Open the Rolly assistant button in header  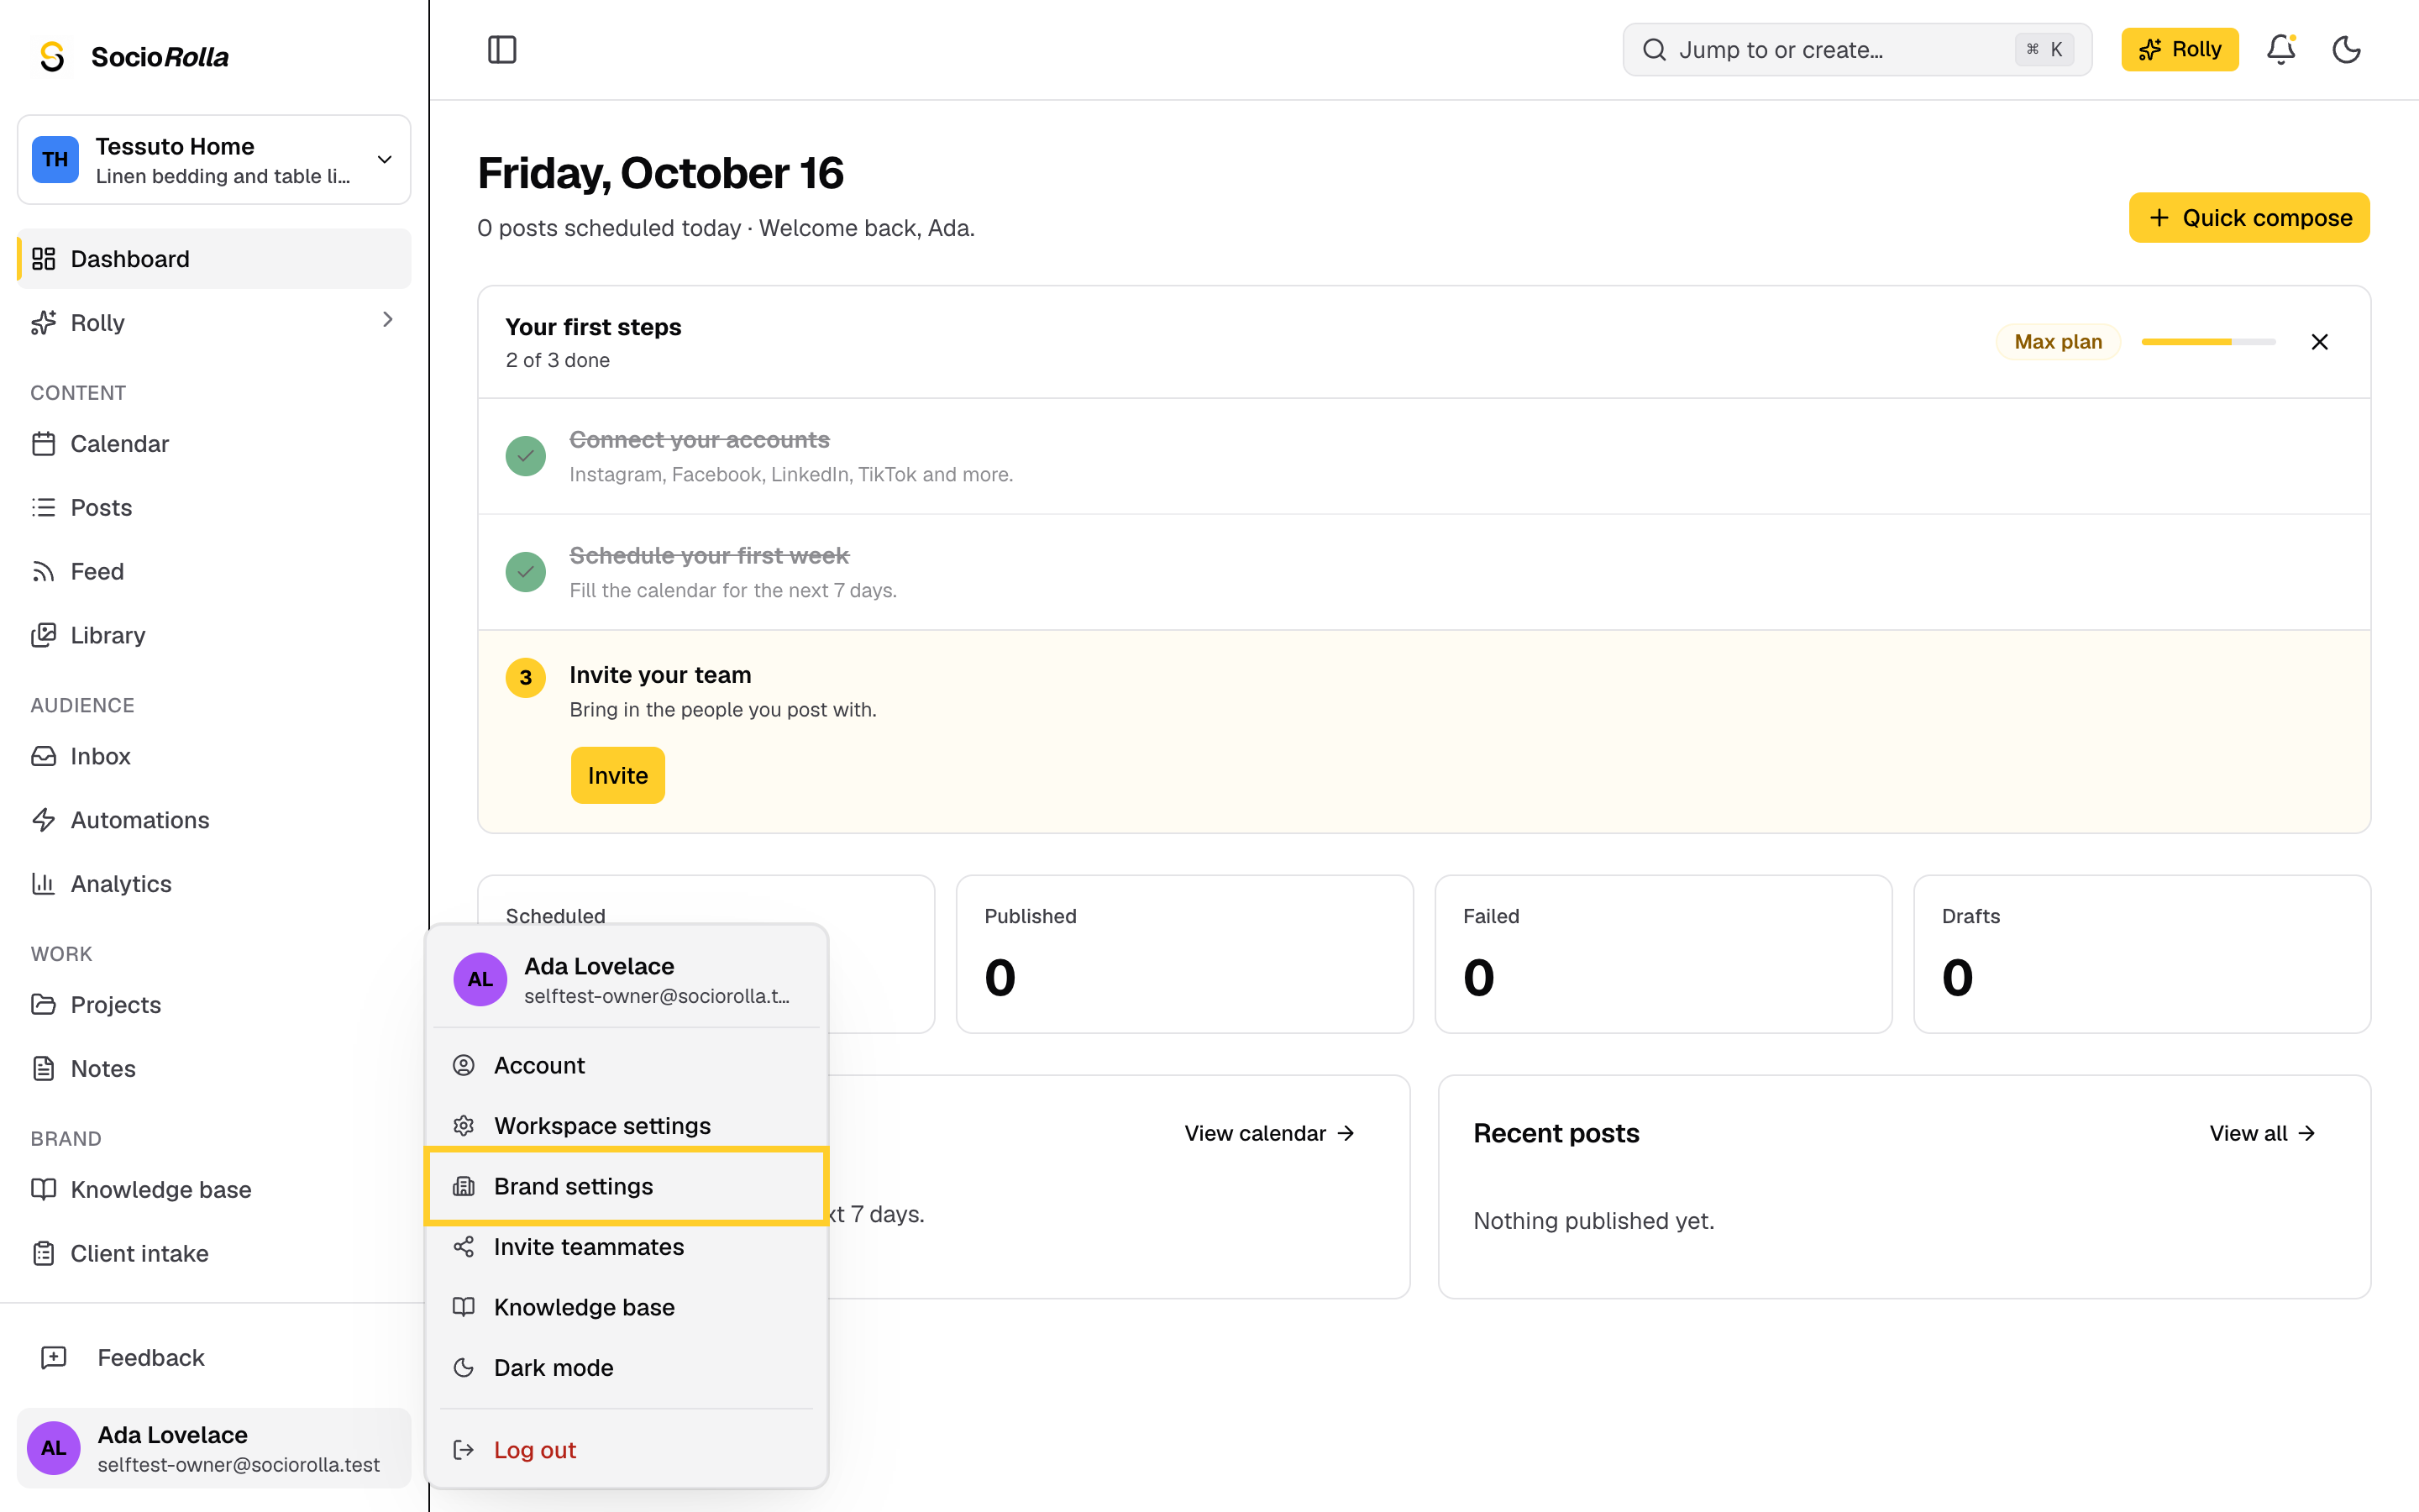(x=2179, y=49)
